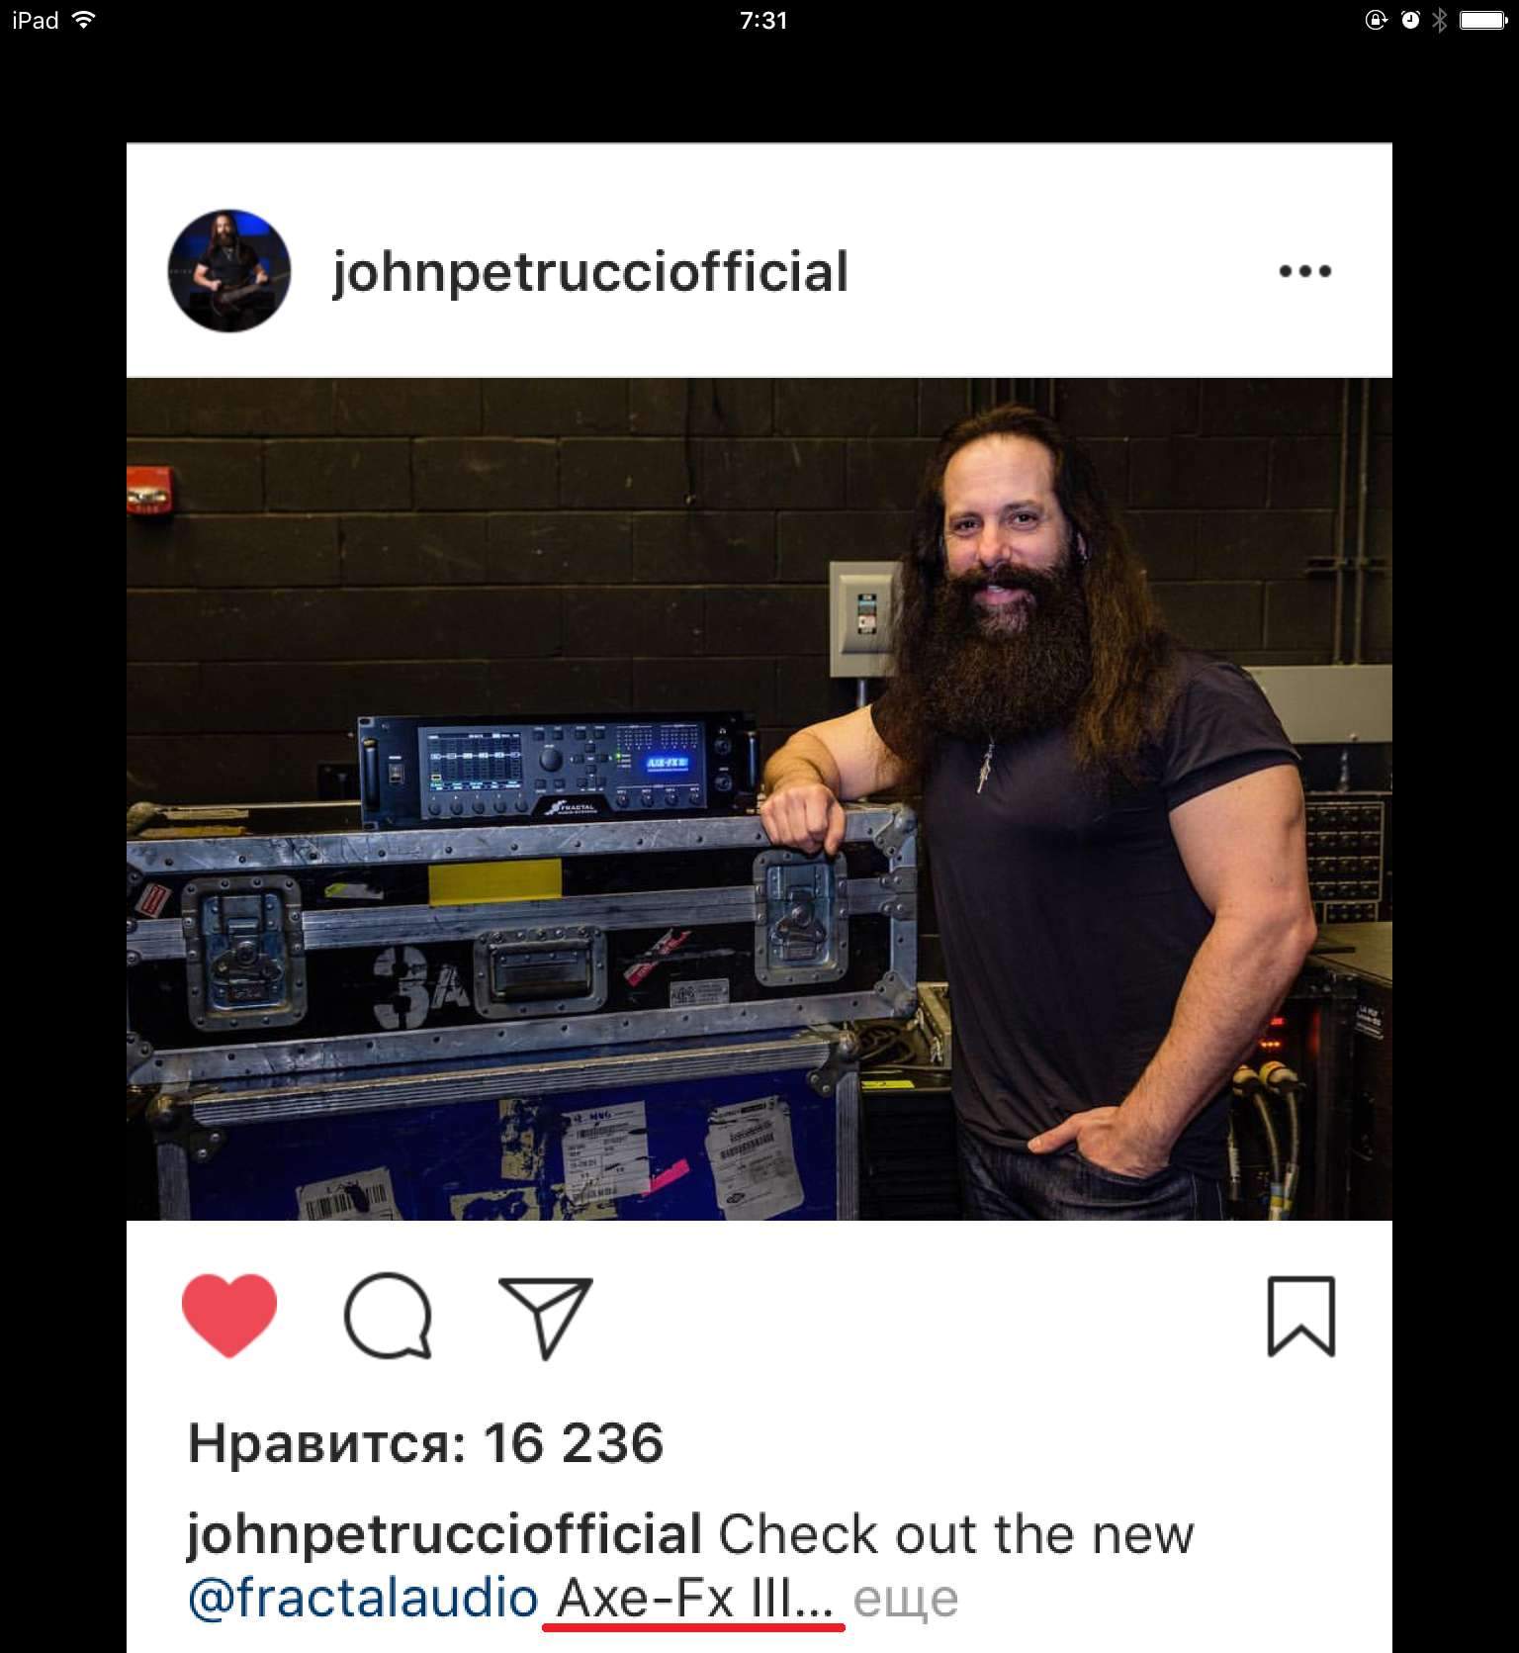Open the three-dot post options menu

pos(1305,271)
